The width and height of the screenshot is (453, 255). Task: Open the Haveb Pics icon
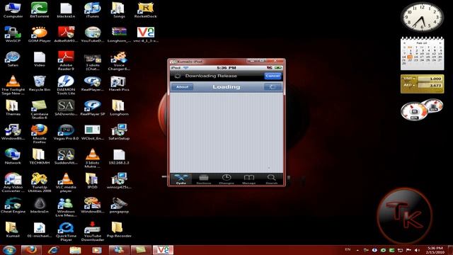[x=119, y=84]
